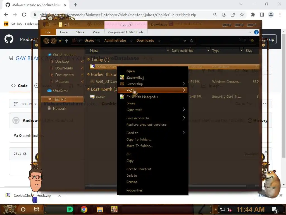Click Administrator in the breadcrumb path
The height and width of the screenshot is (215, 286).
pyautogui.click(x=115, y=41)
